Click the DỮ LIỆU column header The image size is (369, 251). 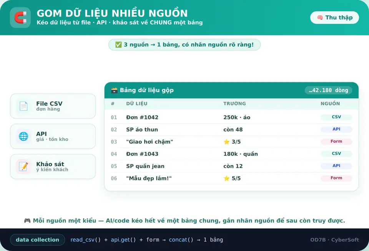coord(137,104)
